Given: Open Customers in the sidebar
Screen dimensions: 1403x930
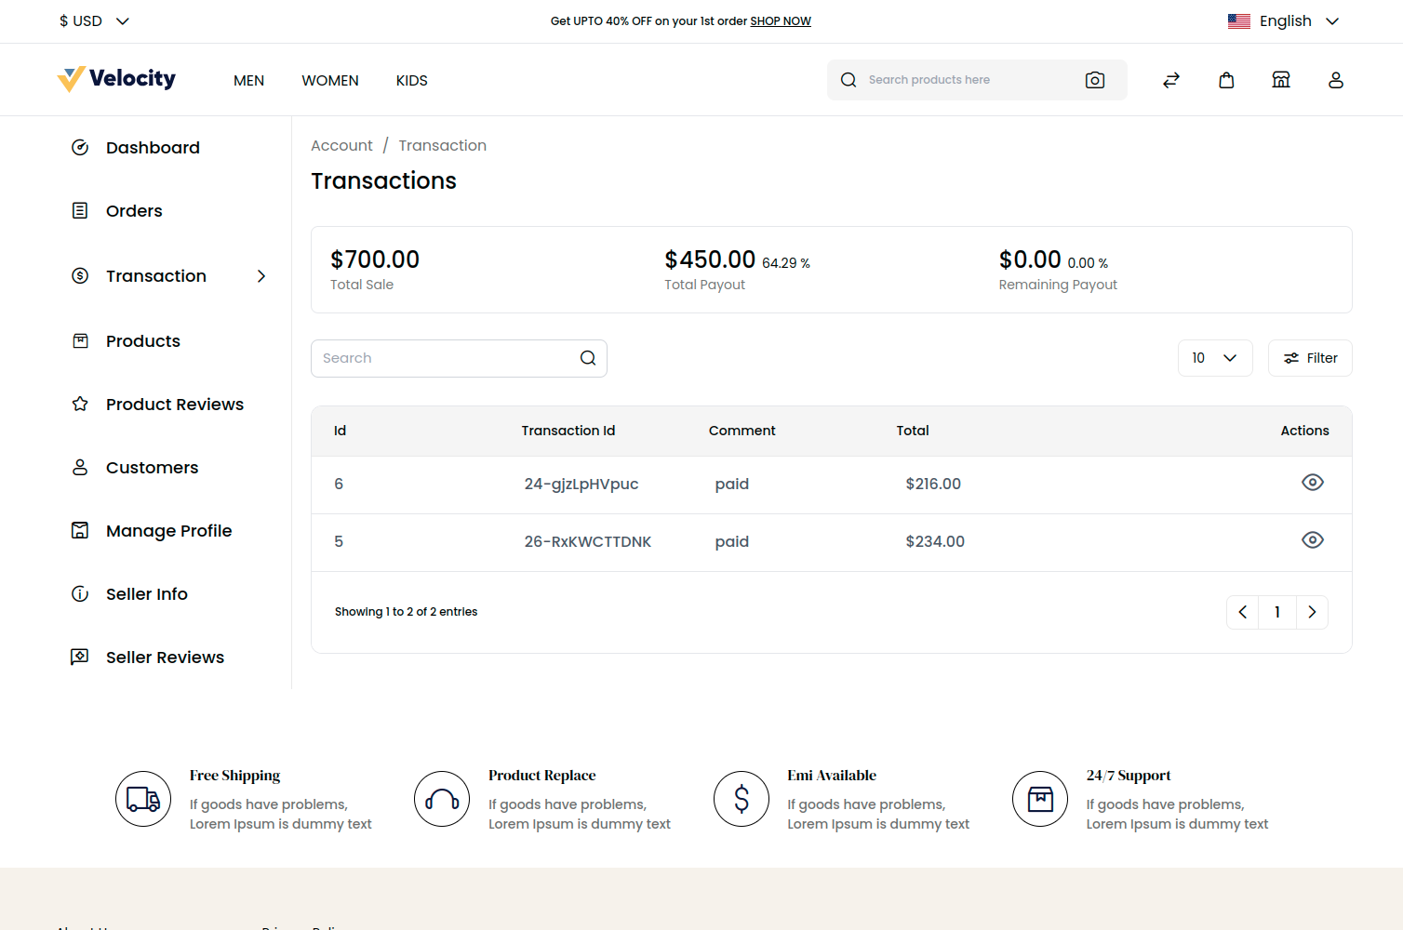Looking at the screenshot, I should tap(153, 468).
